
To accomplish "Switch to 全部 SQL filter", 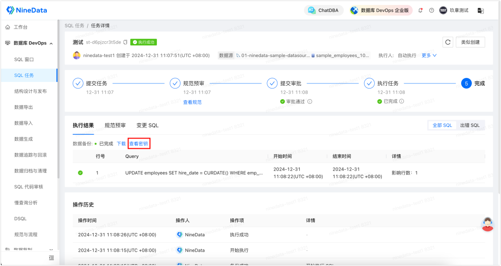I will (x=442, y=125).
